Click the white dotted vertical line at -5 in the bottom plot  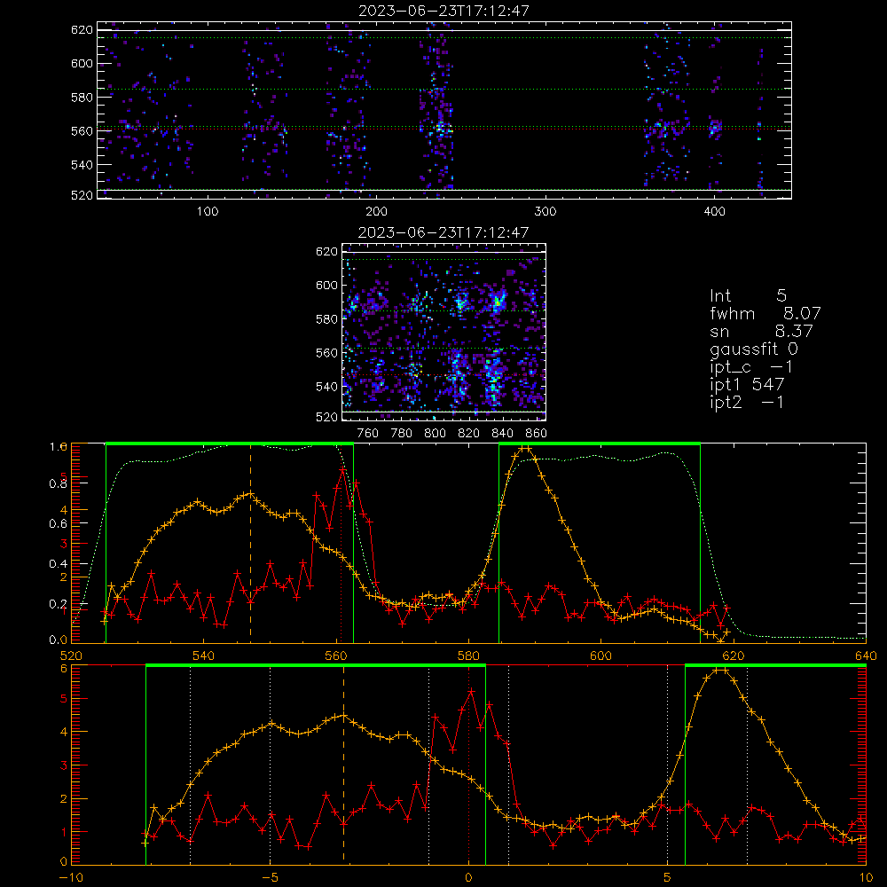pyautogui.click(x=270, y=765)
